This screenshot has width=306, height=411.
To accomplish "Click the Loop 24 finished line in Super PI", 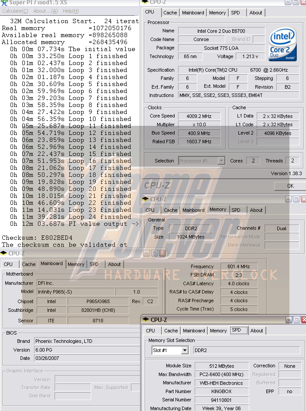I will pos(70,217).
